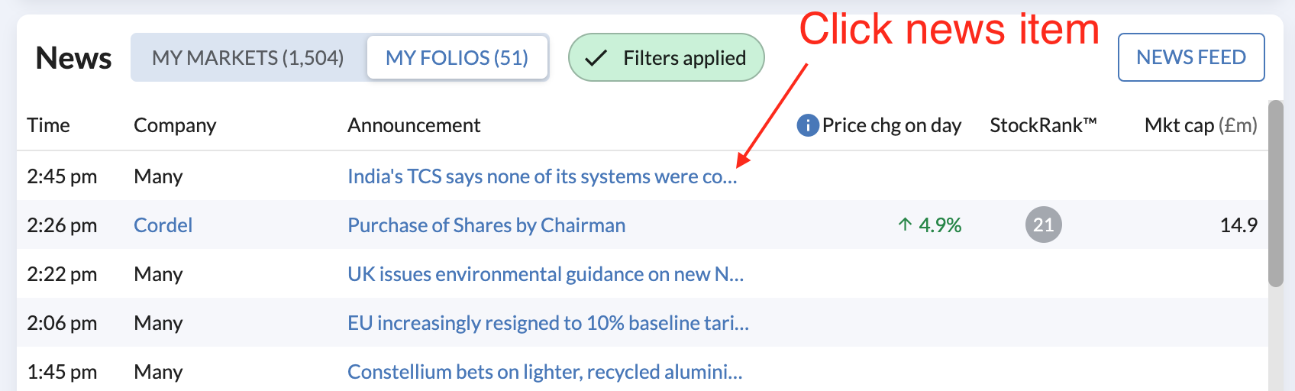Click the checkmark in Filters applied
The height and width of the screenshot is (391, 1295).
(x=596, y=58)
